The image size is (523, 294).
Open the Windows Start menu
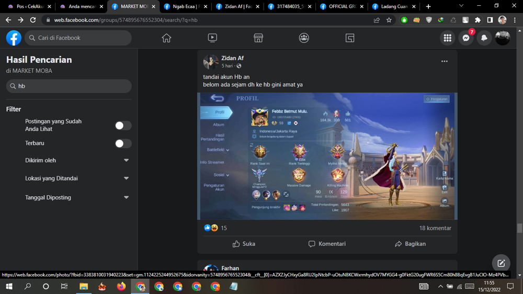click(x=9, y=286)
